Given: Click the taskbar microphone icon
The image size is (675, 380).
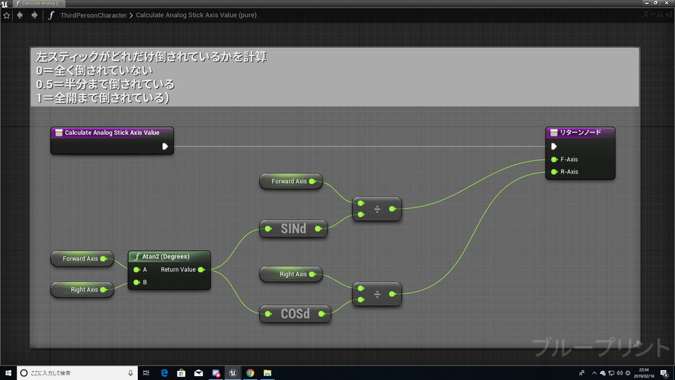Looking at the screenshot, I should [131, 373].
